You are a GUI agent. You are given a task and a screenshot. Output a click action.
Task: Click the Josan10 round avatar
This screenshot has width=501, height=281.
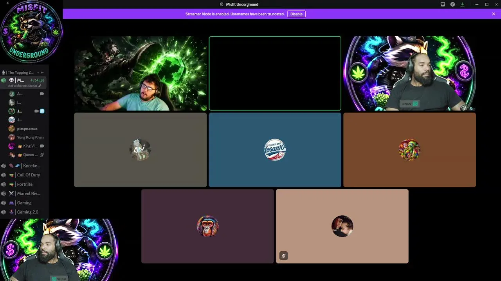point(275,150)
